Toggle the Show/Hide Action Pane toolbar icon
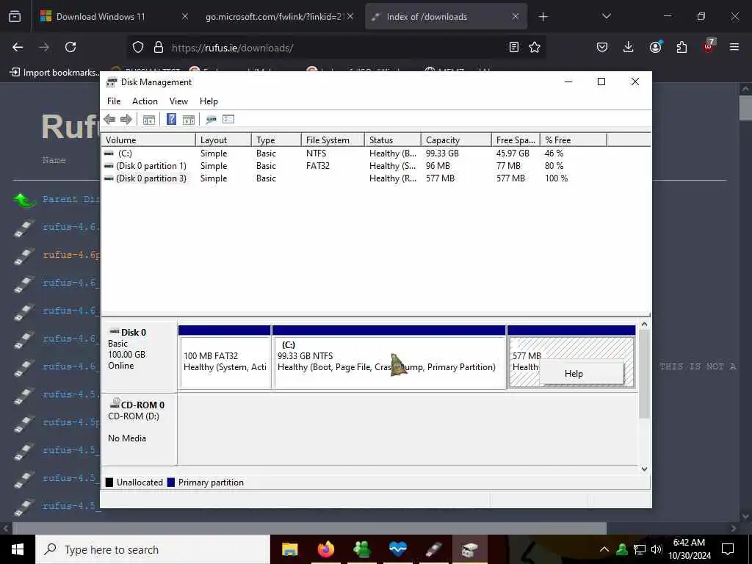The image size is (752, 564). click(x=189, y=120)
